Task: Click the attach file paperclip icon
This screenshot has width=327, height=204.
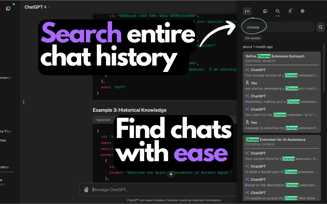Action: (86, 190)
